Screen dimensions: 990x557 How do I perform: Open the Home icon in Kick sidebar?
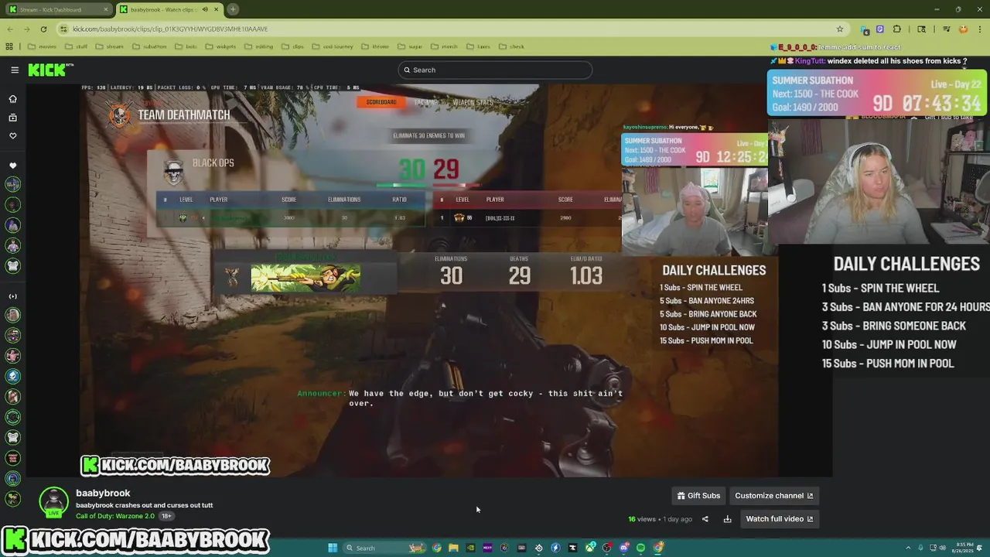click(12, 99)
